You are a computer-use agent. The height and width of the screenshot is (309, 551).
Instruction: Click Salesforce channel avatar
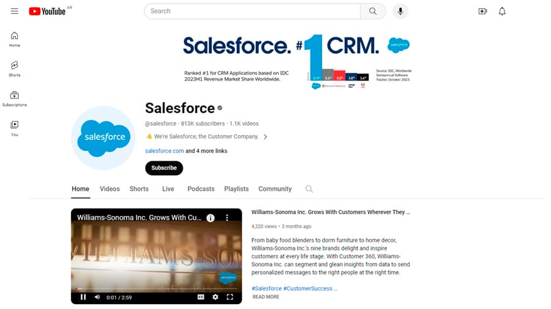click(103, 138)
